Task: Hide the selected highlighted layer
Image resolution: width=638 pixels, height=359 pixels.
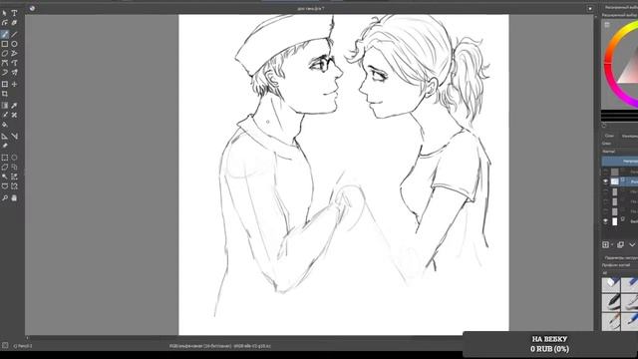Action: [x=605, y=181]
